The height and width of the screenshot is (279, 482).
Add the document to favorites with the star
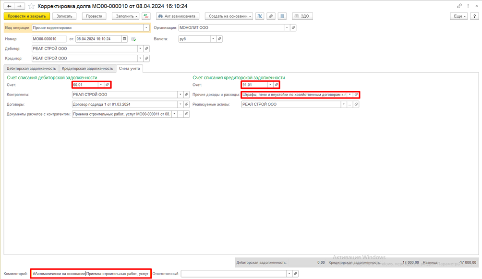point(32,6)
